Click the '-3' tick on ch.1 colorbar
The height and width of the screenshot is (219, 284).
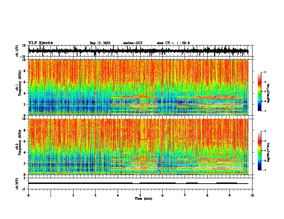265,72
